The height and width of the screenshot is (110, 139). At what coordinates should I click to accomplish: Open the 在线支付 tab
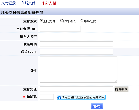click(x=28, y=3)
